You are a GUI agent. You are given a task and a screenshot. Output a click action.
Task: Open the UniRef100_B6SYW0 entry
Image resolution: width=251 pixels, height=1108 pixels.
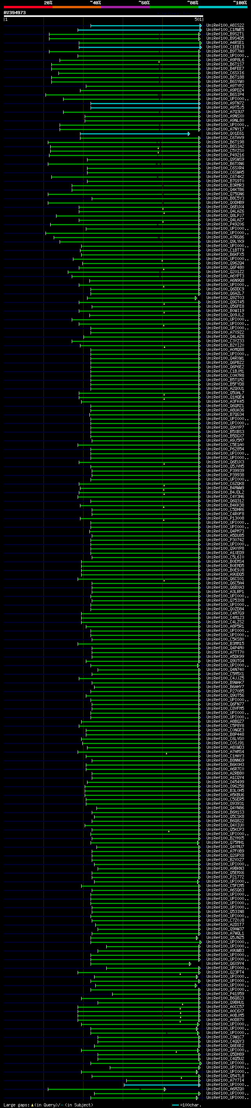pyautogui.click(x=225, y=81)
